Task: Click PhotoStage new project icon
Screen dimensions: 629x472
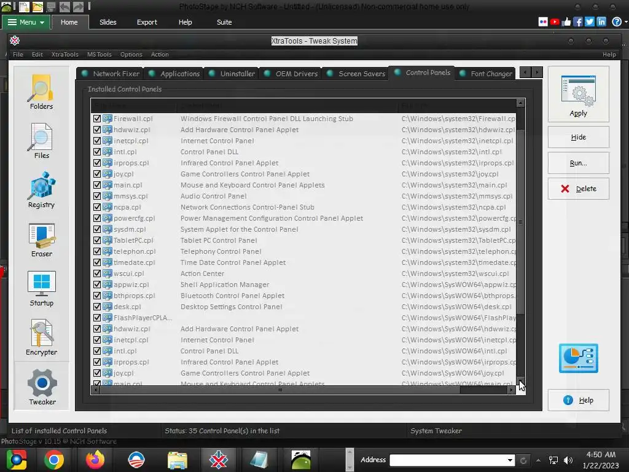Action: click(x=24, y=6)
